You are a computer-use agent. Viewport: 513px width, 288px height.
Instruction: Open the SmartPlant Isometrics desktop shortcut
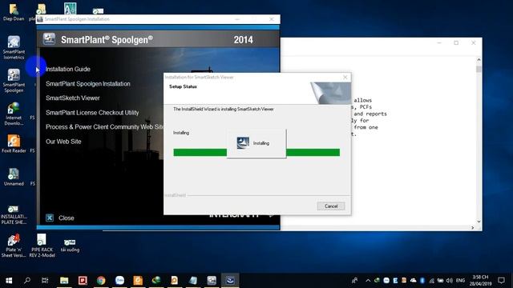[14, 48]
